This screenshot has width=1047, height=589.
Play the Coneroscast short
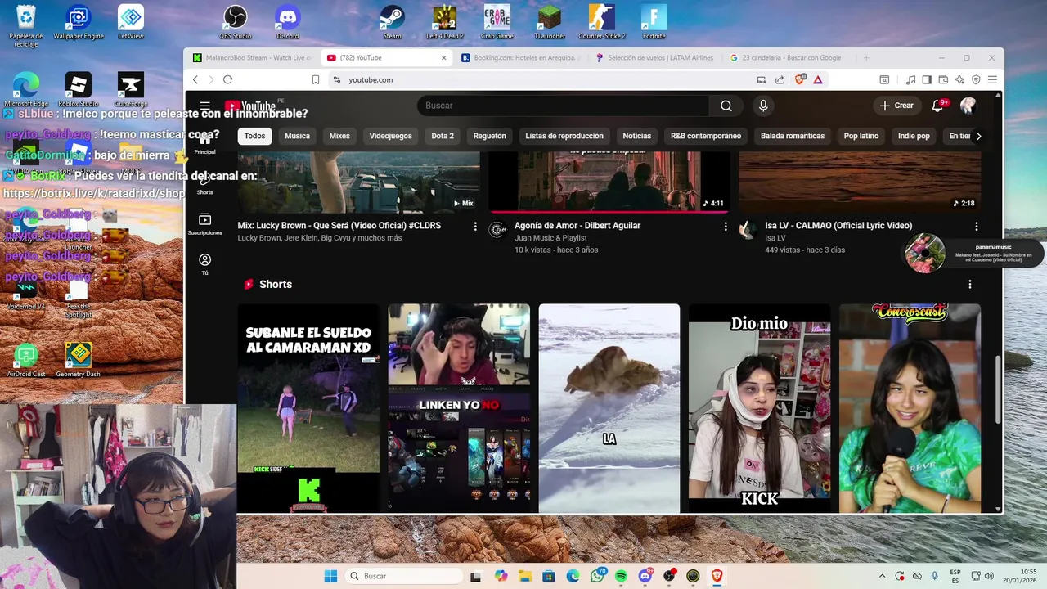coord(910,408)
